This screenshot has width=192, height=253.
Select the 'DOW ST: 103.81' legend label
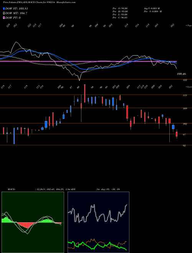click(x=17, y=8)
